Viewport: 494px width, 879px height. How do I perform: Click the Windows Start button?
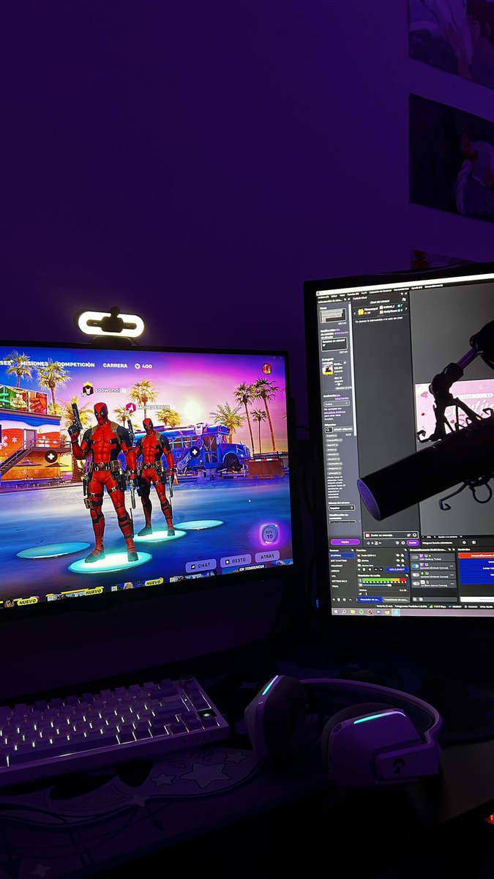[x=336, y=612]
